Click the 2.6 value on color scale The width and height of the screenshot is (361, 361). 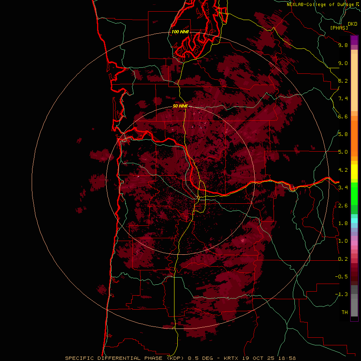pyautogui.click(x=343, y=206)
